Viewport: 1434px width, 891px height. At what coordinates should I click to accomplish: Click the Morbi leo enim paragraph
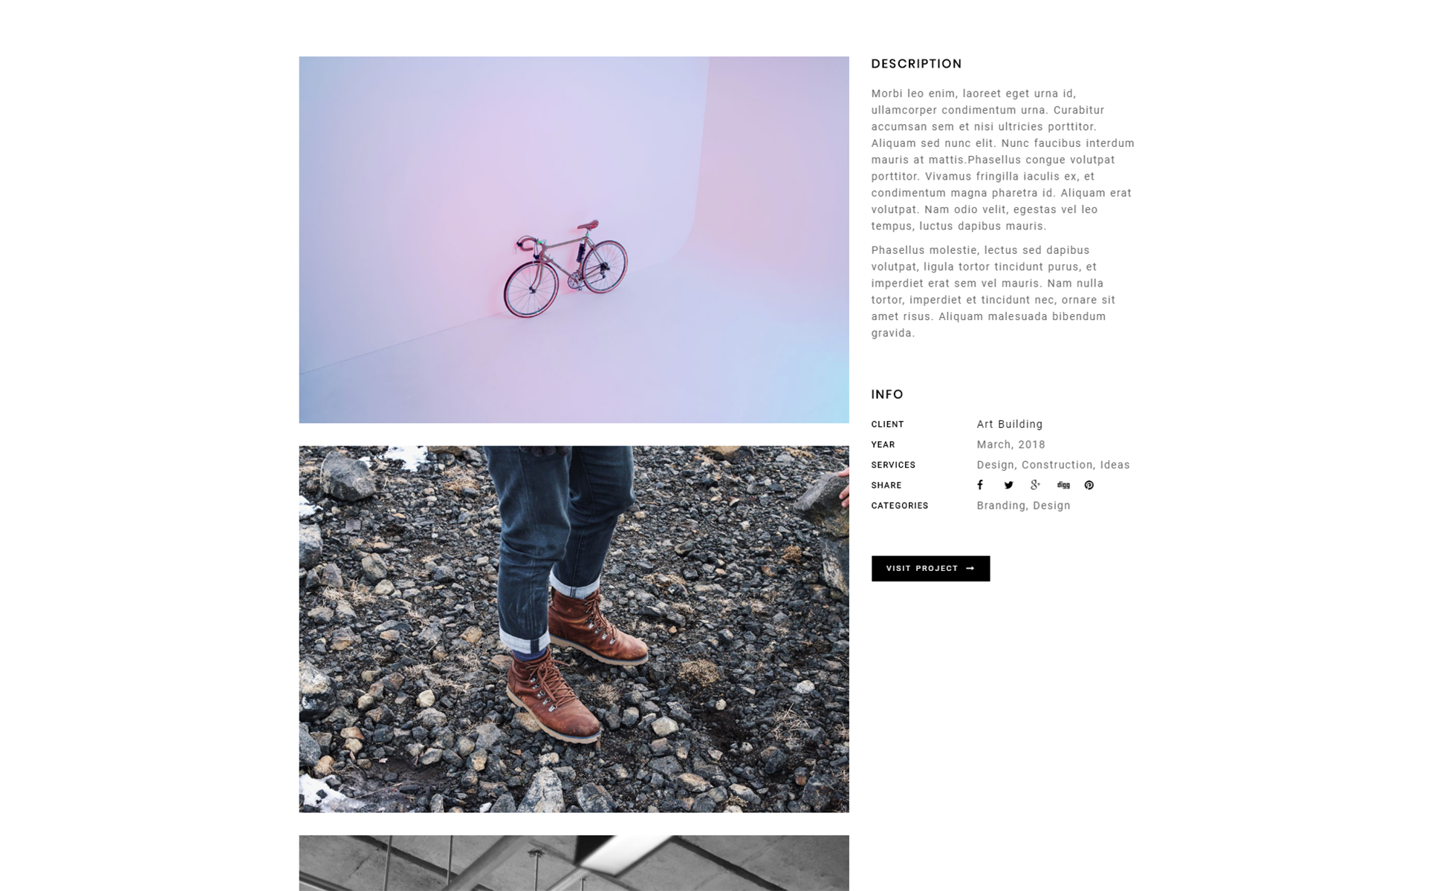click(x=1003, y=160)
